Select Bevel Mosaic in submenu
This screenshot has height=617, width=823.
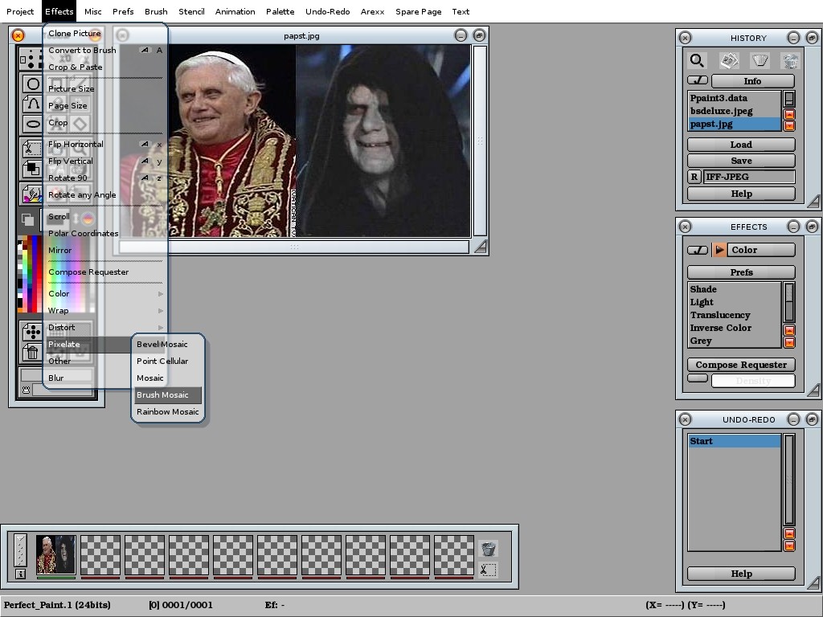point(167,344)
